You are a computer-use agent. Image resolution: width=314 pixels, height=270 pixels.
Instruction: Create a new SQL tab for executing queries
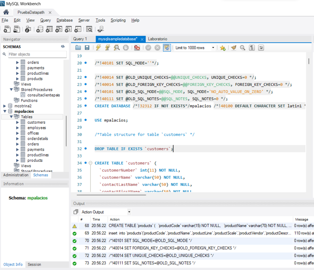pos(7,29)
